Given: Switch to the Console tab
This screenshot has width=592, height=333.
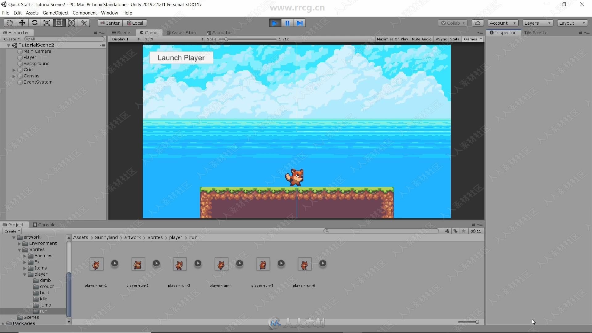Looking at the screenshot, I should coord(44,225).
